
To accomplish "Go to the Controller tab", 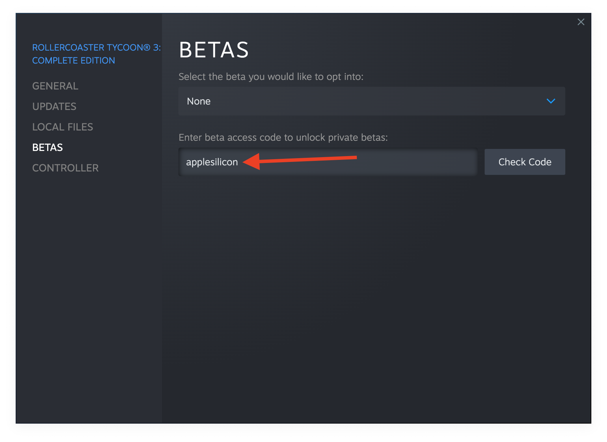I will point(65,168).
